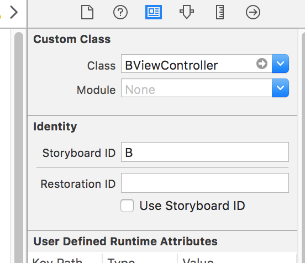Click the Storyboard ID field
The height and width of the screenshot is (263, 305).
[x=205, y=152]
